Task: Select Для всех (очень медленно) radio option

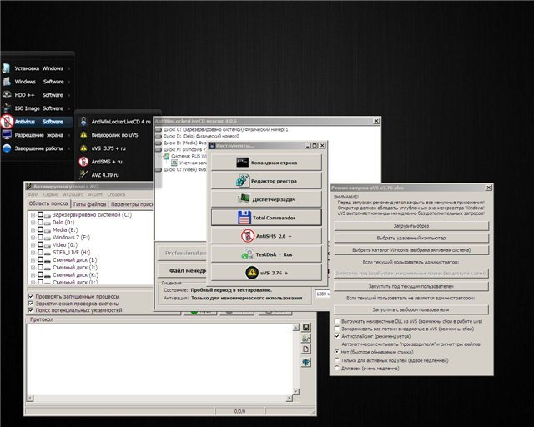Action: pos(336,368)
